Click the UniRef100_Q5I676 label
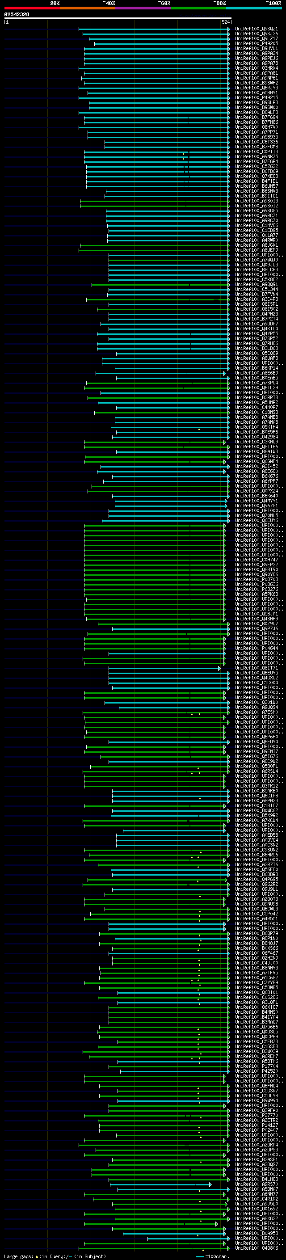This screenshot has height=1260, width=286. (256, 756)
